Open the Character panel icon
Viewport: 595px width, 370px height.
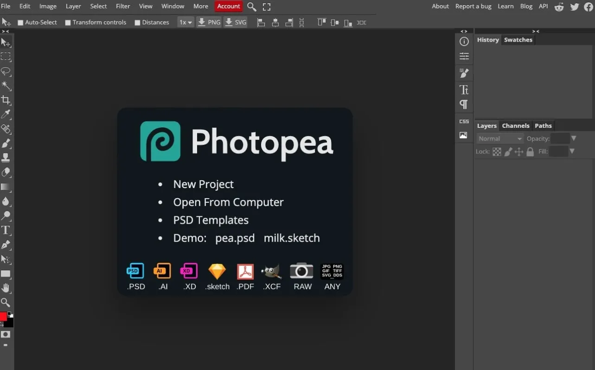(x=464, y=89)
